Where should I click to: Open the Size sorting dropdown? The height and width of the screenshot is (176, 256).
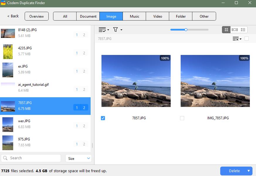coord(78,158)
